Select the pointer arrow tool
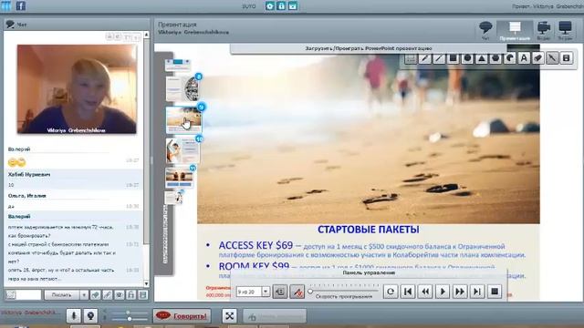 (x=552, y=58)
